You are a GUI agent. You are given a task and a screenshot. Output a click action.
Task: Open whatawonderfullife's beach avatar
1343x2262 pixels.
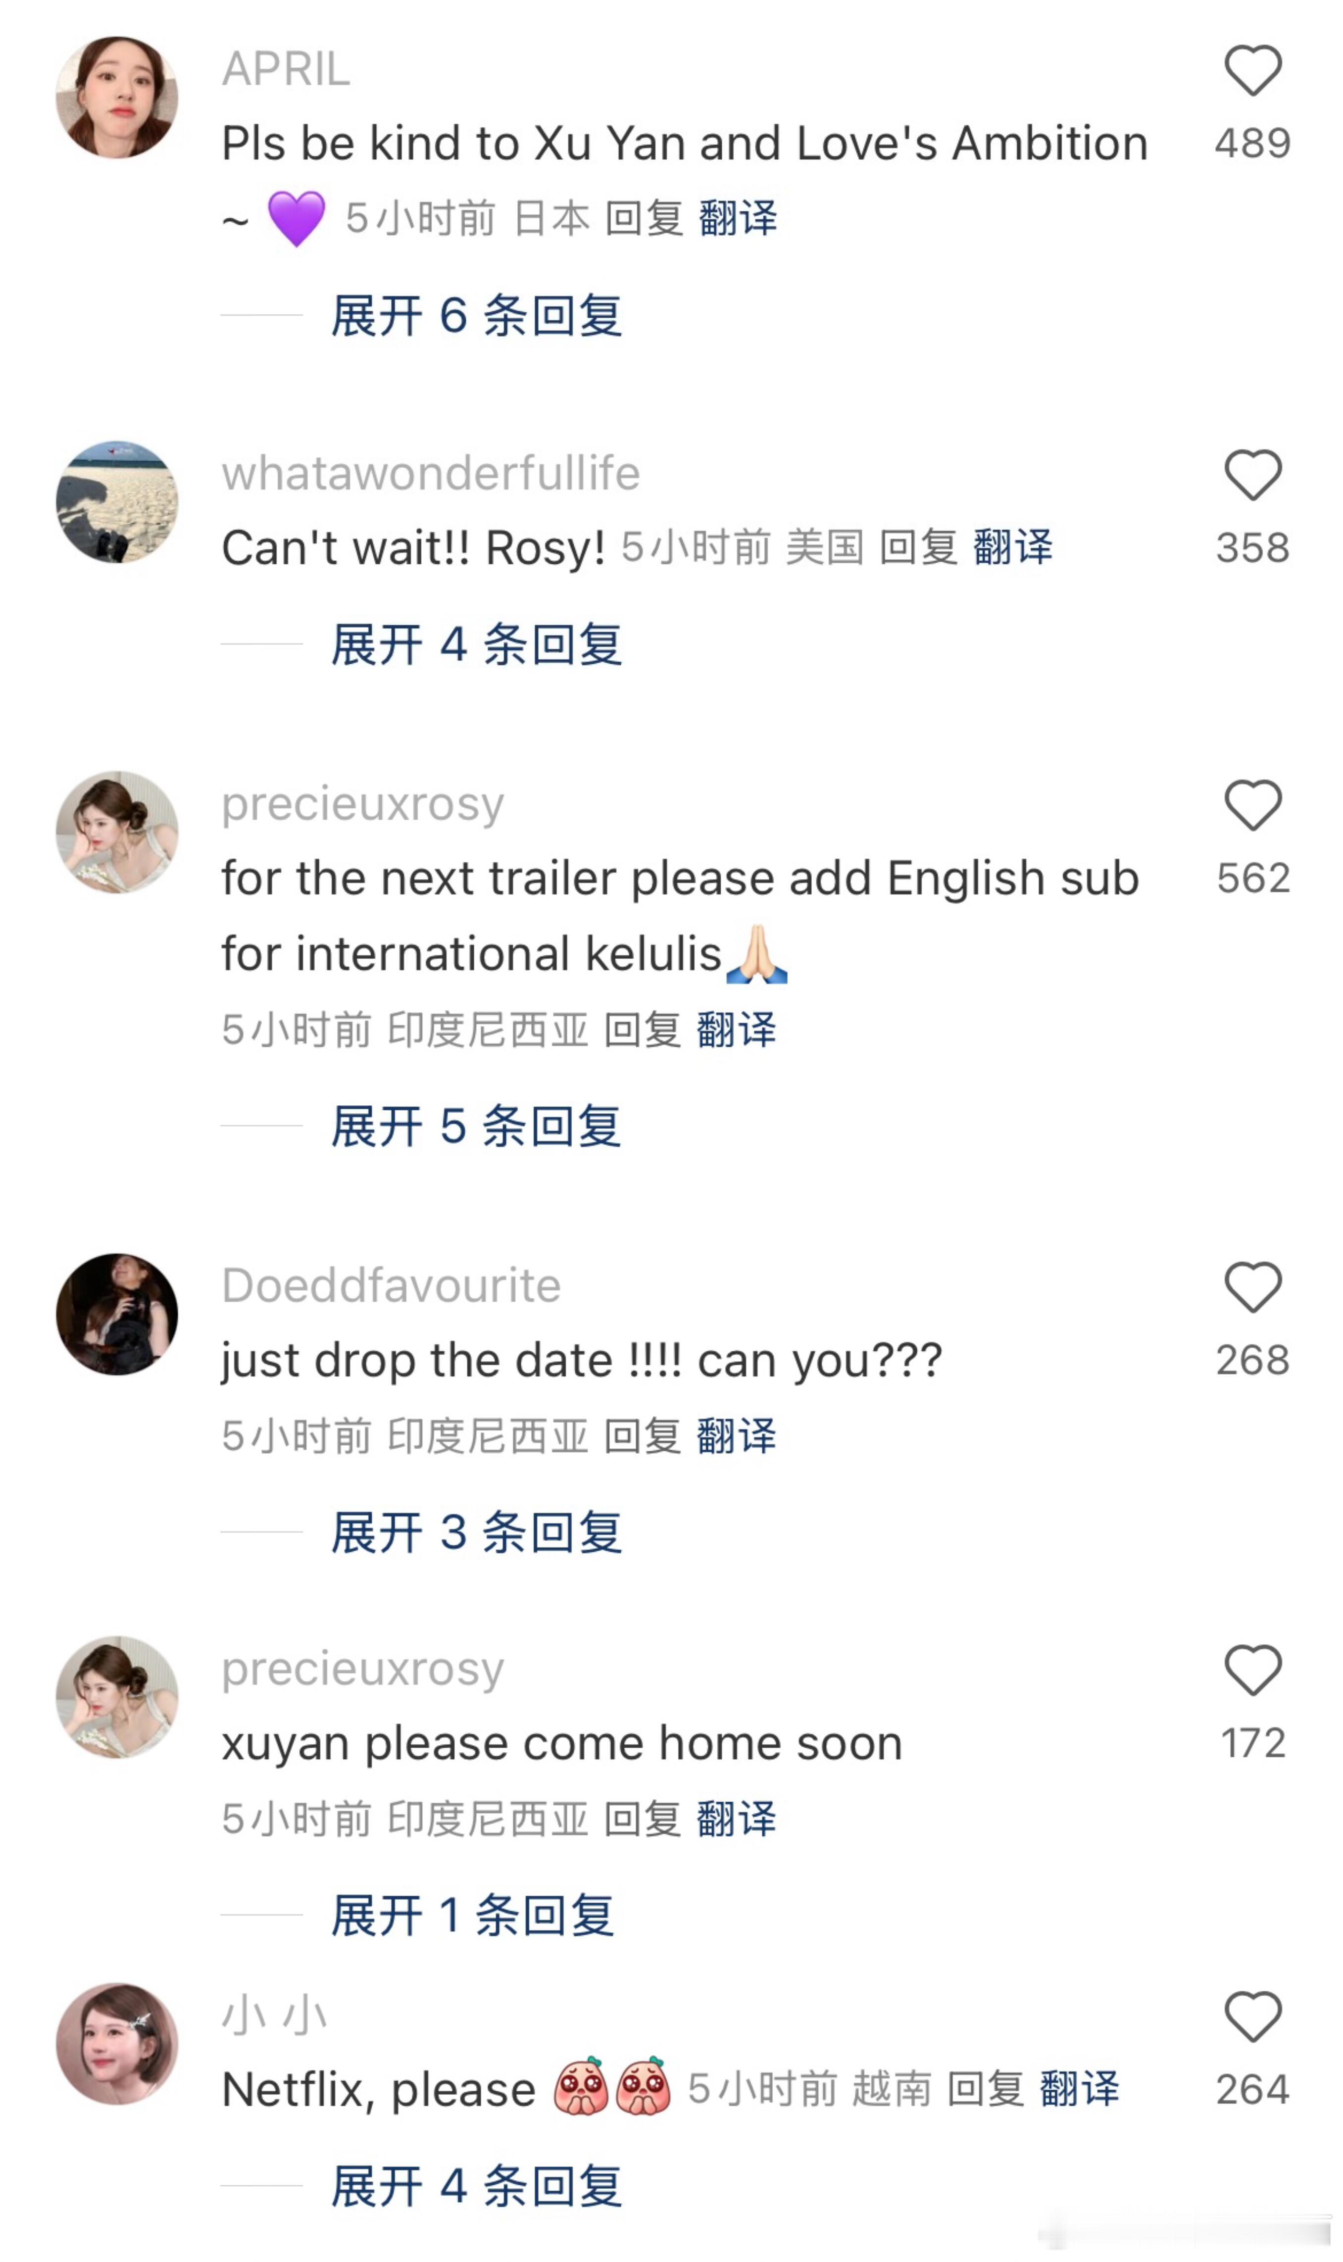117,502
